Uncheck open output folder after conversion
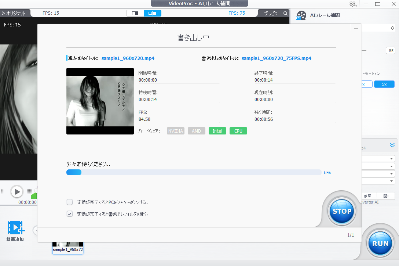399x266 pixels. [x=70, y=214]
